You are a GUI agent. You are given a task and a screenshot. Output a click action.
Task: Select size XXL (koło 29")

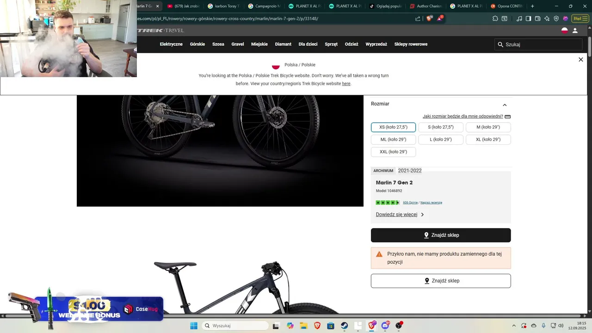point(393,152)
